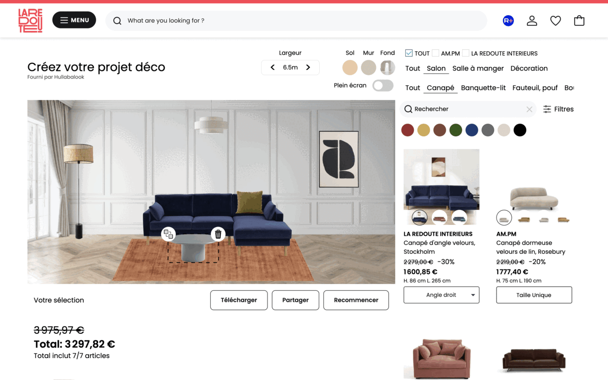The width and height of the screenshot is (608, 380).
Task: Expand the Angle droit dropdown
Action: [441, 295]
